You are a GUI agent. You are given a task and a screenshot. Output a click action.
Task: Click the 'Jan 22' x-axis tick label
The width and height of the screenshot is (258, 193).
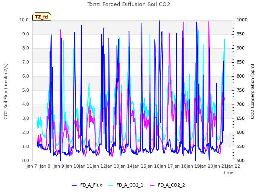click(233, 166)
